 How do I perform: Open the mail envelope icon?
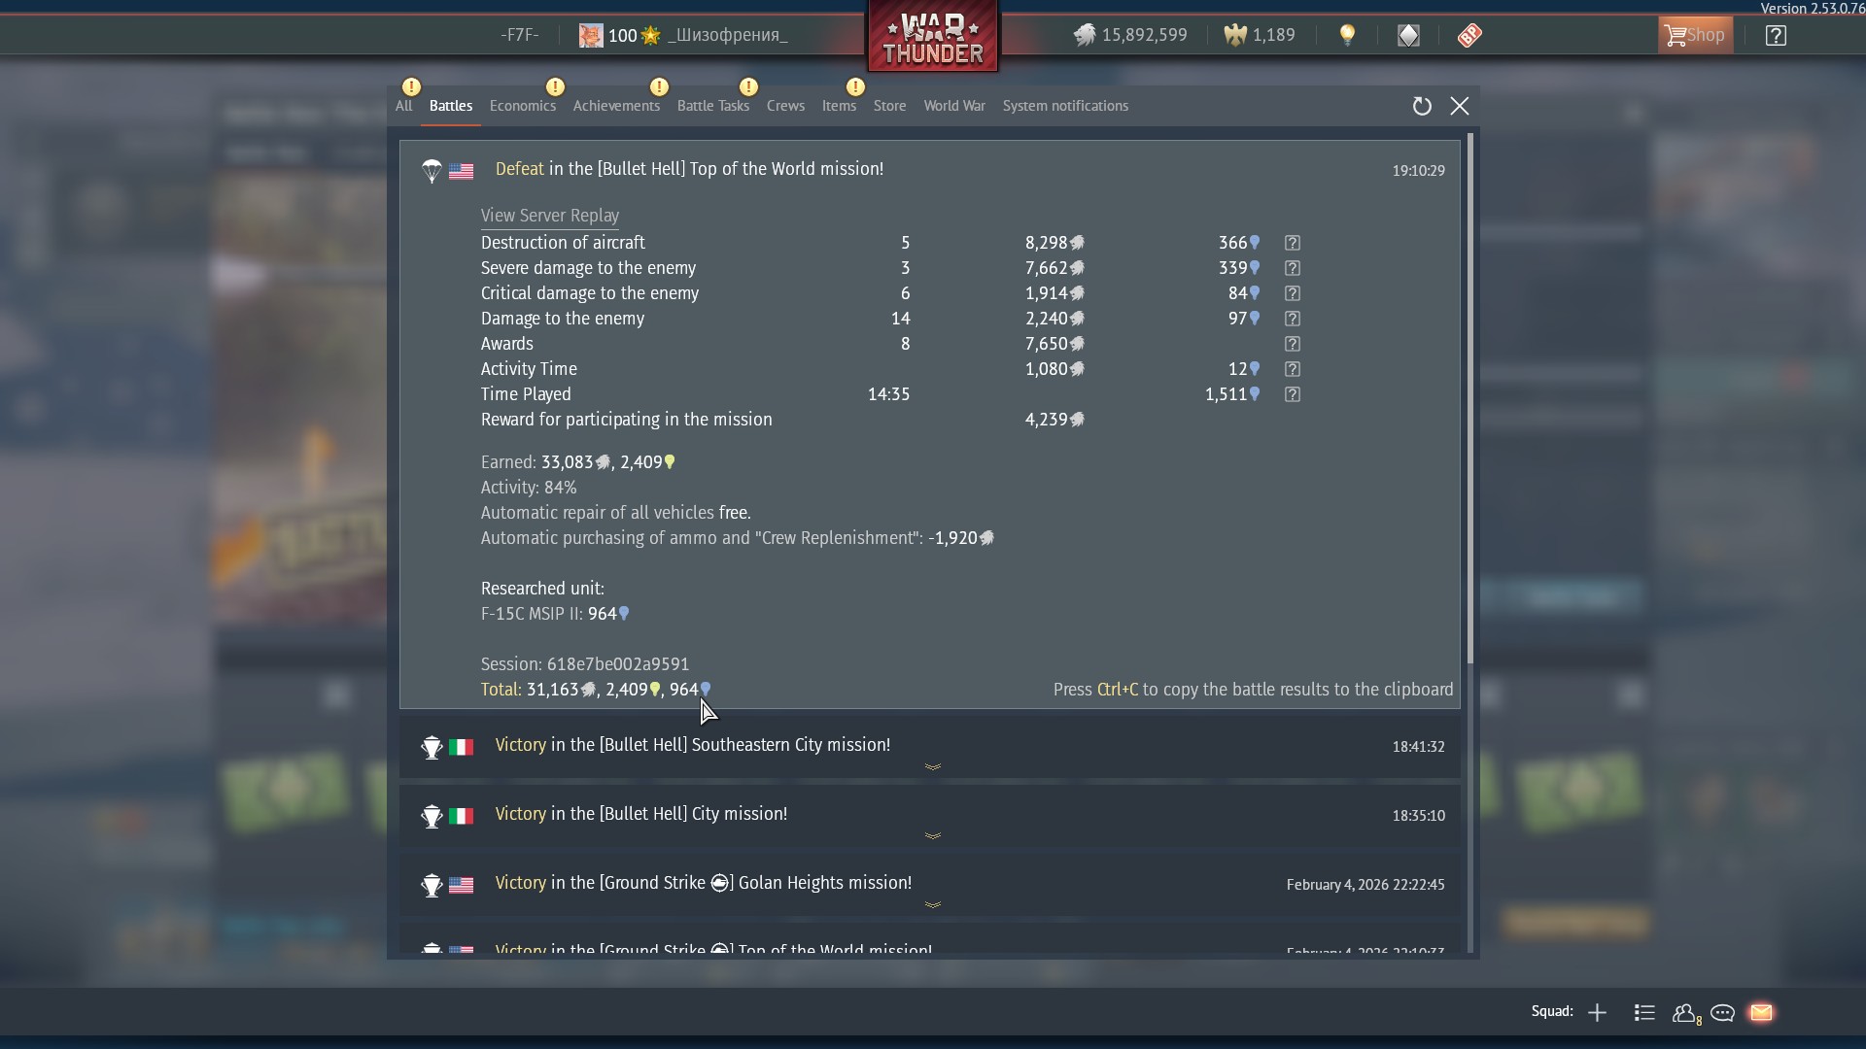coord(1761,1013)
